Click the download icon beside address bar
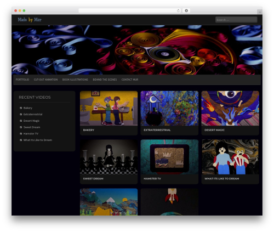 click(186, 11)
